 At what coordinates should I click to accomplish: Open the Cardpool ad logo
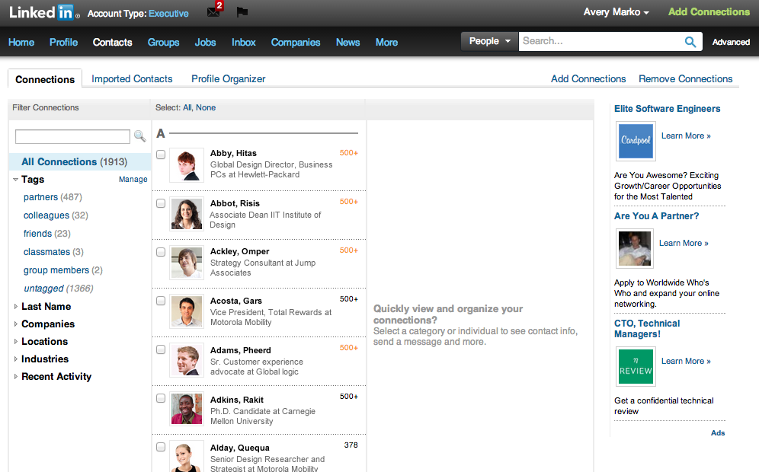[636, 141]
